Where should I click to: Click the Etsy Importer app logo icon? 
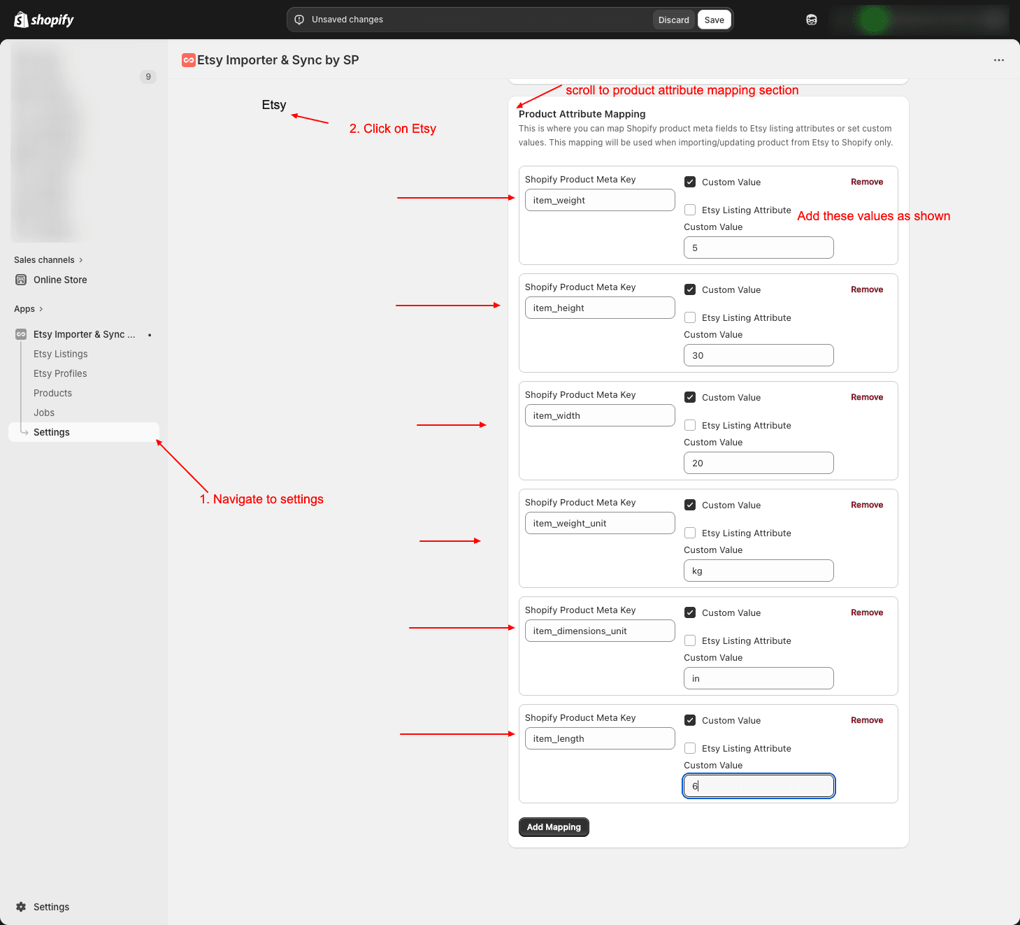point(188,60)
